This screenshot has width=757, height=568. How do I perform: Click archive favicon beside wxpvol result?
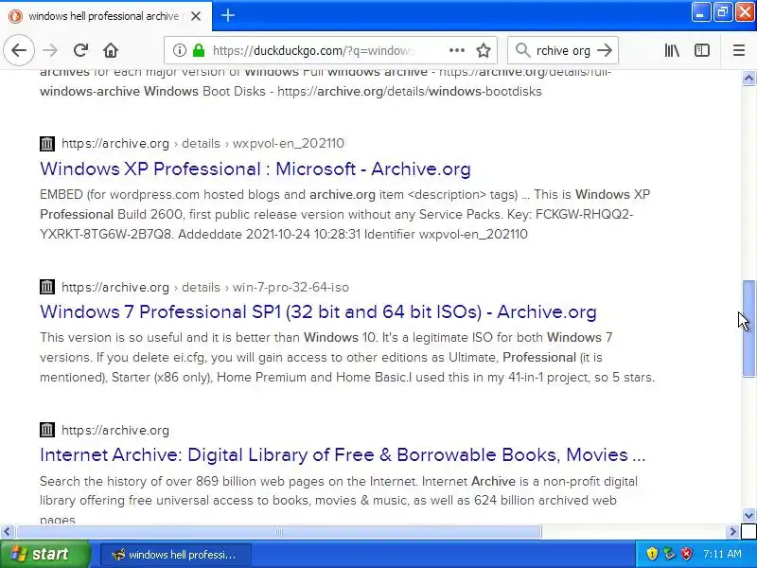point(46,144)
